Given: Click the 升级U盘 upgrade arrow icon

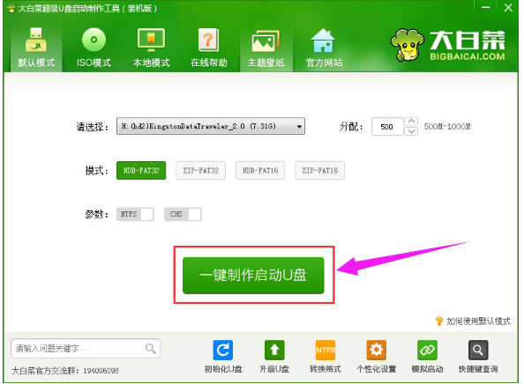Looking at the screenshot, I should tap(274, 350).
